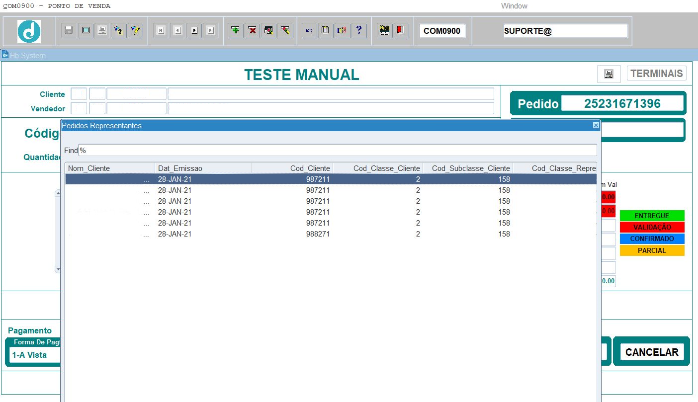Select the row with Cod_Cliente 988271

tap(331, 234)
